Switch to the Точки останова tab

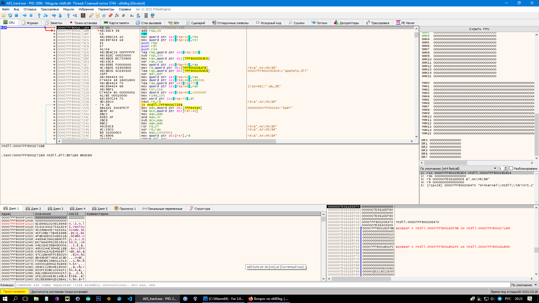(x=83, y=23)
